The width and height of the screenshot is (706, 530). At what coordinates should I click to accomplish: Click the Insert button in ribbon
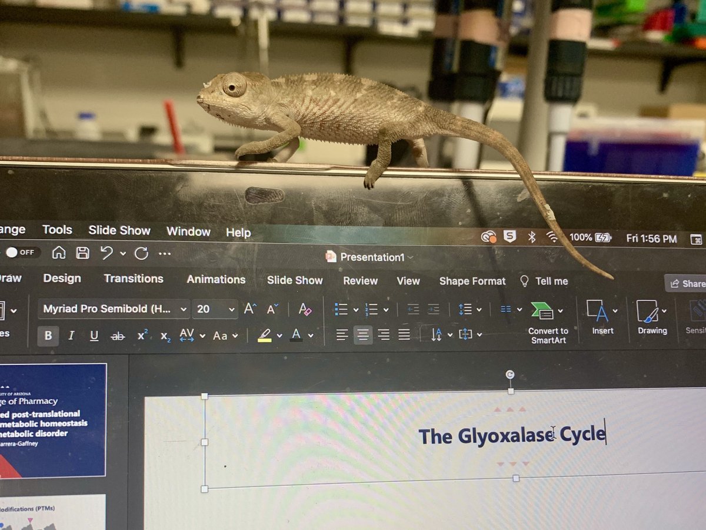click(601, 318)
